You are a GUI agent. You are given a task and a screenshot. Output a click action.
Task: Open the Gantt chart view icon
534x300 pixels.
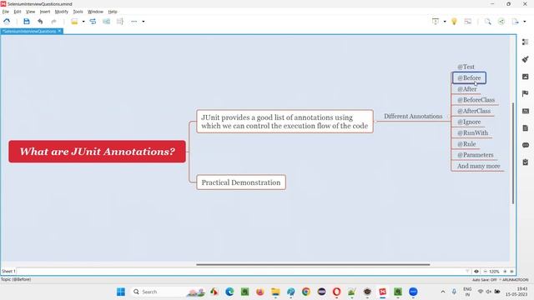coord(468,22)
